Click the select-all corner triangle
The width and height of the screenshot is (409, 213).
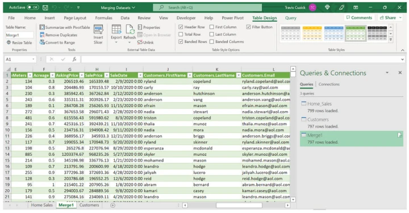coord(9,69)
